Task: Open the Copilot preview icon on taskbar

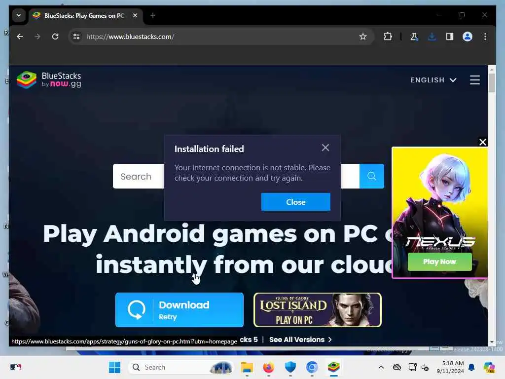Action: click(489, 367)
